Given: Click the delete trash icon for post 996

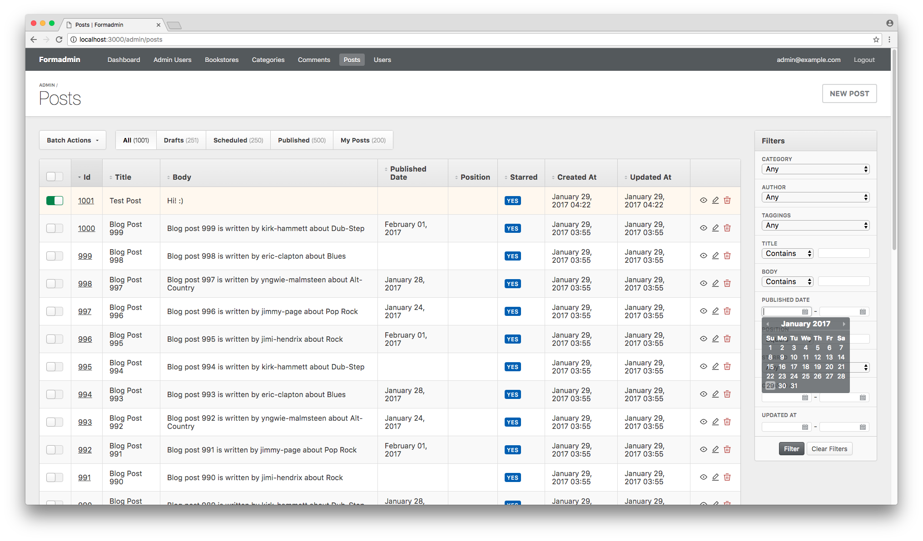Looking at the screenshot, I should coord(727,339).
